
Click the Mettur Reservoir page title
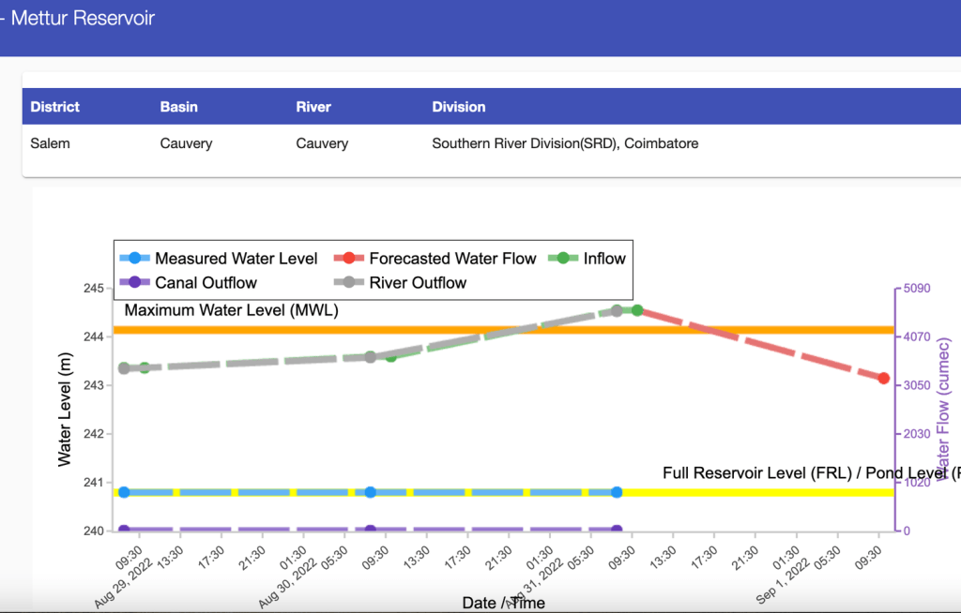coord(83,18)
